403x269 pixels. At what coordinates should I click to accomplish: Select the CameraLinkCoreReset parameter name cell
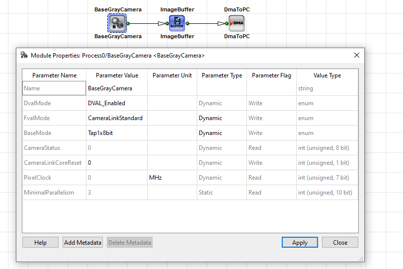pyautogui.click(x=54, y=163)
